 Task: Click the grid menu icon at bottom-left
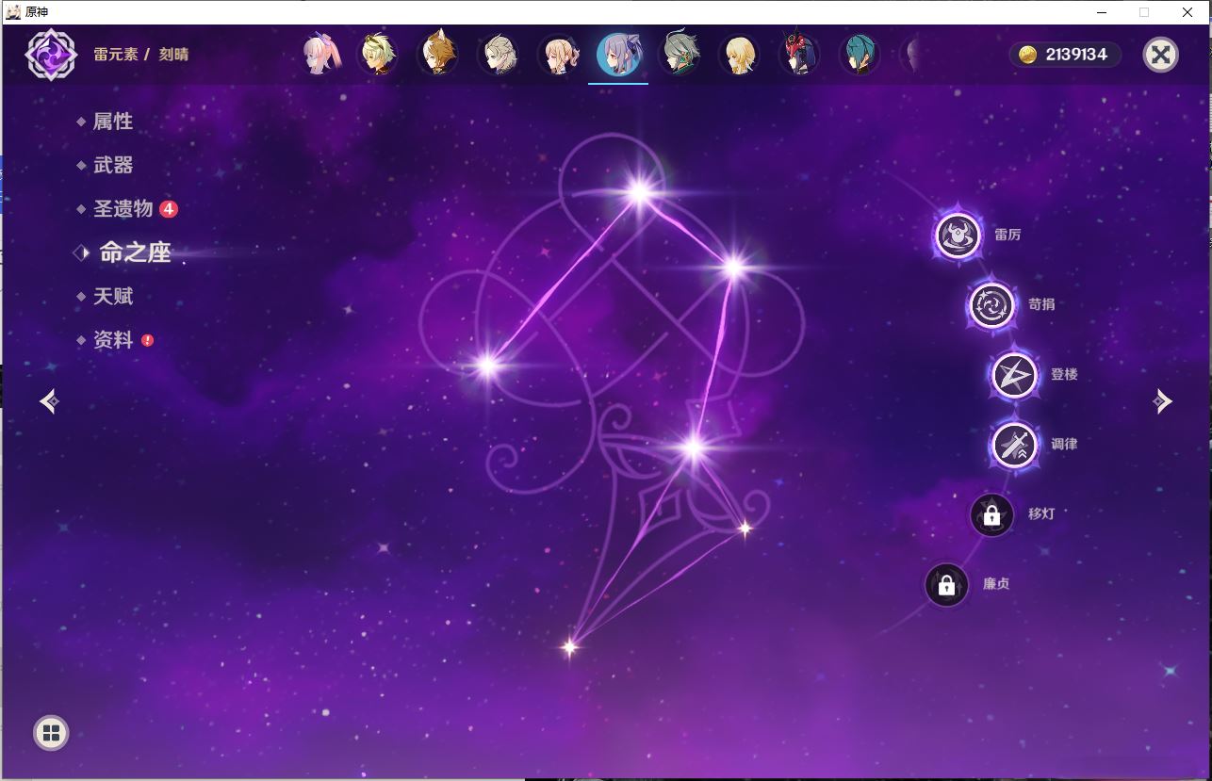[x=51, y=733]
